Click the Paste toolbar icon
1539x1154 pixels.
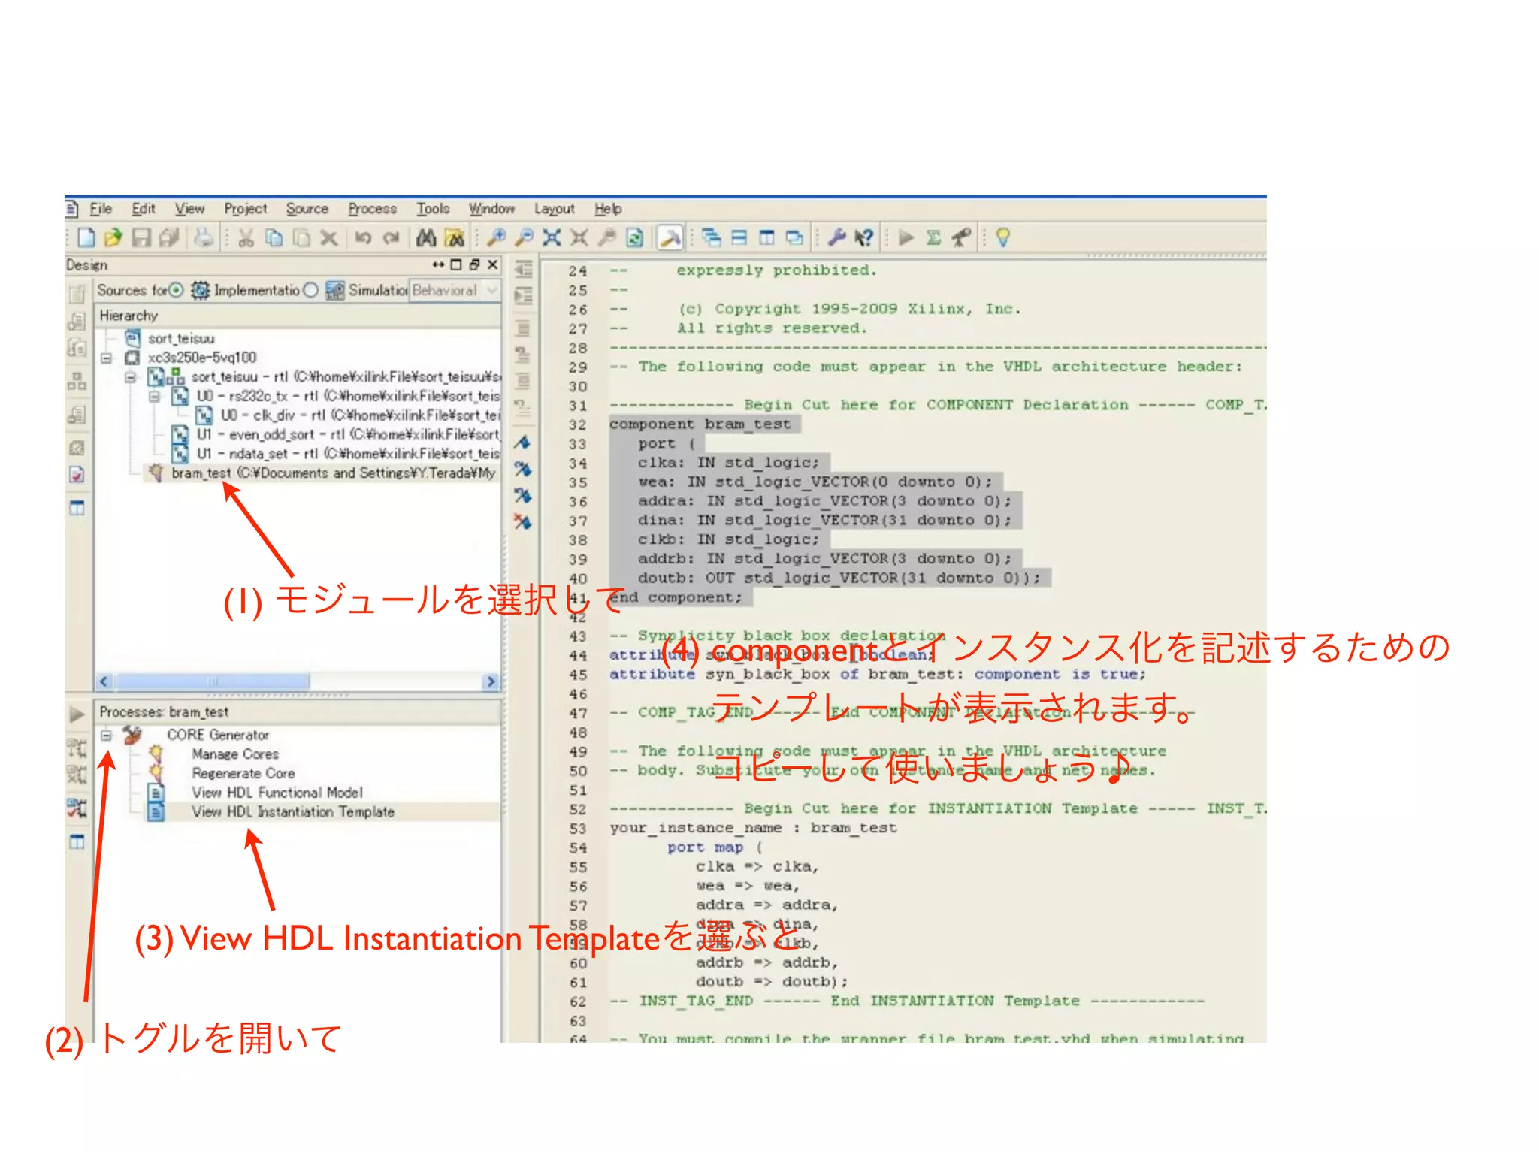click(x=302, y=238)
